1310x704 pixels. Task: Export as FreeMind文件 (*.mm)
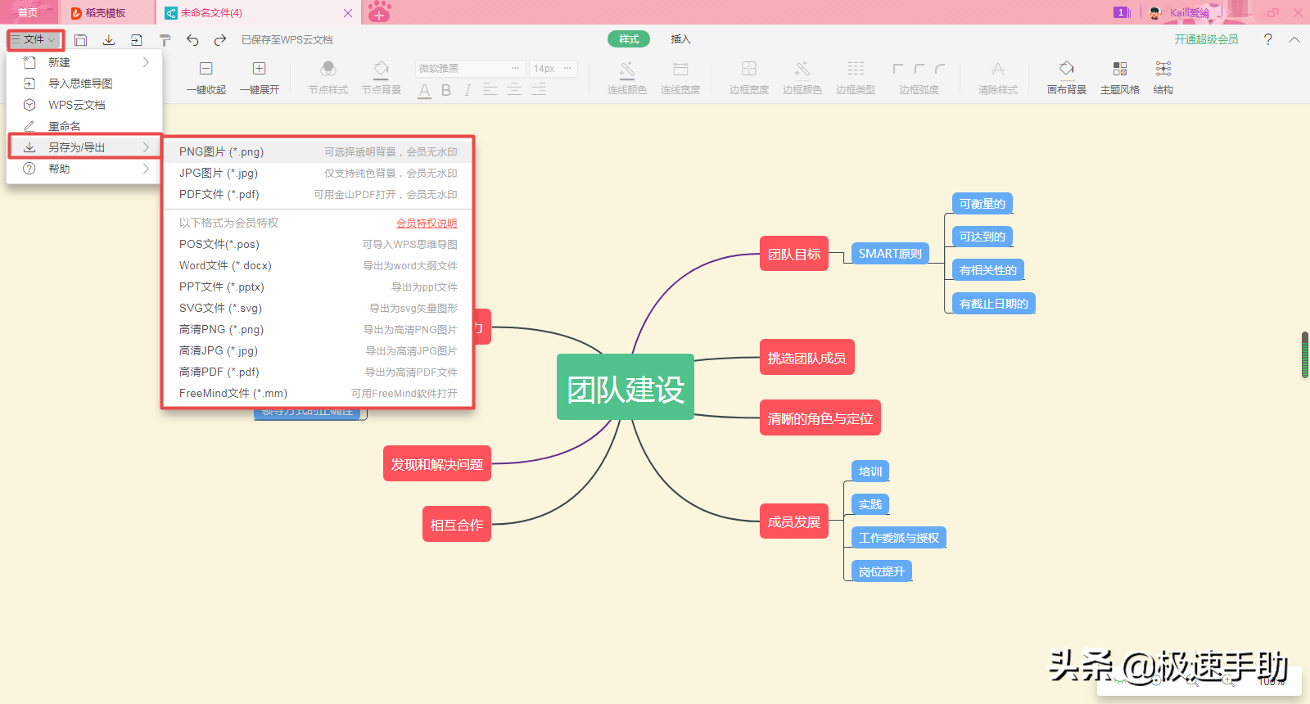[318, 394]
